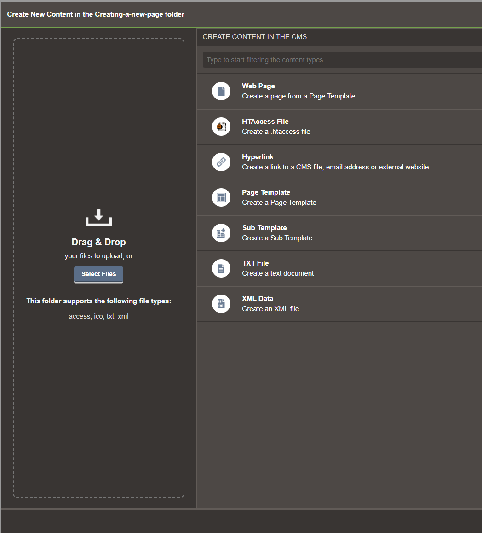Click the Drag & Drop heading

coord(98,242)
